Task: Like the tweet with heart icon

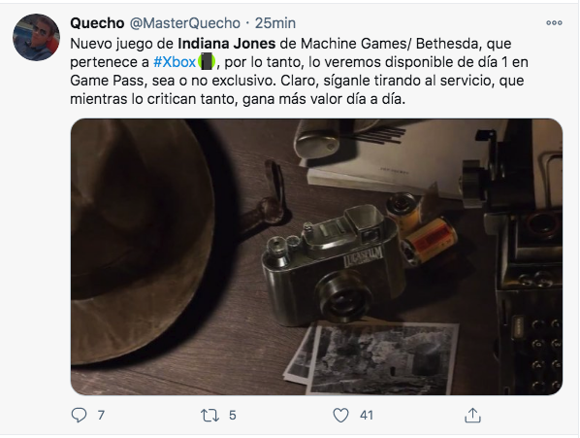Action: pyautogui.click(x=340, y=415)
